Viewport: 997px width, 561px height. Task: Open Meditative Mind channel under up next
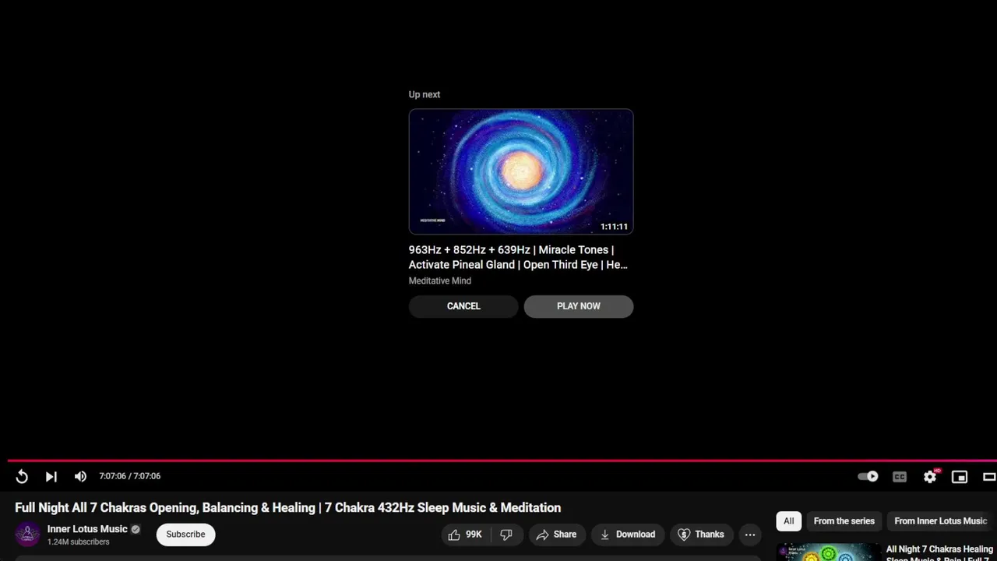coord(440,280)
